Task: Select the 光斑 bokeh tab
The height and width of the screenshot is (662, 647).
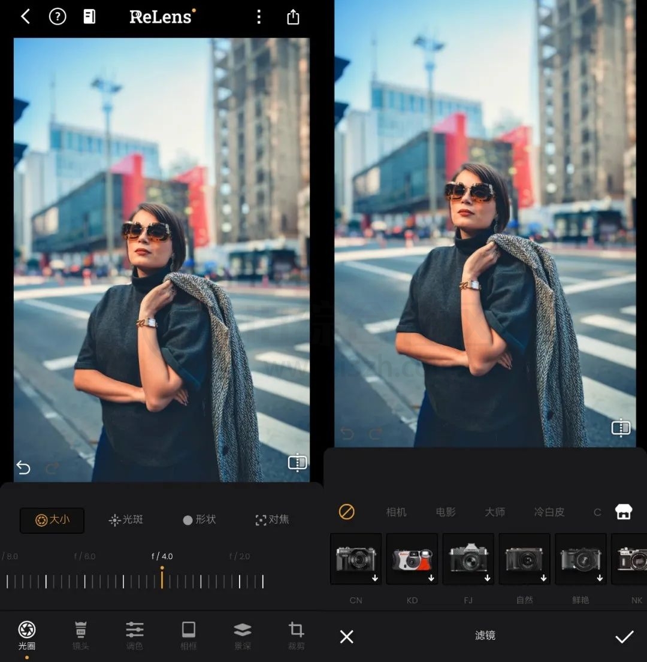Action: tap(126, 520)
